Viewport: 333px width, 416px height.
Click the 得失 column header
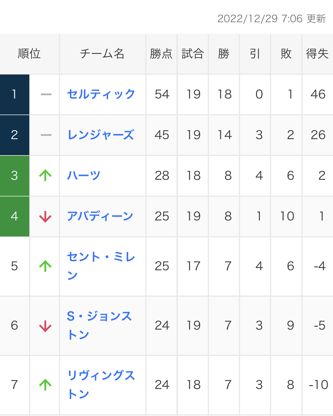pos(317,54)
